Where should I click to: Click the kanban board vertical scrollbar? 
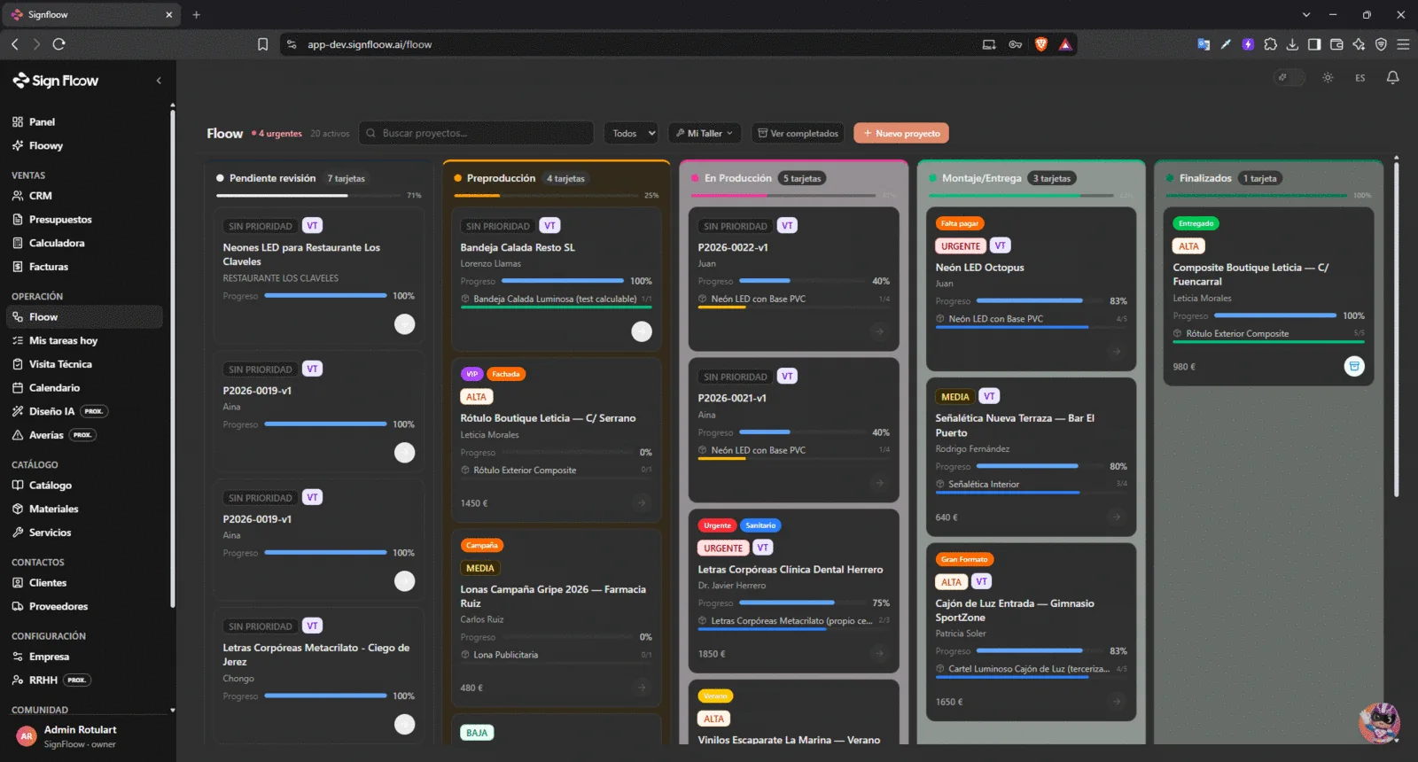1397,328
